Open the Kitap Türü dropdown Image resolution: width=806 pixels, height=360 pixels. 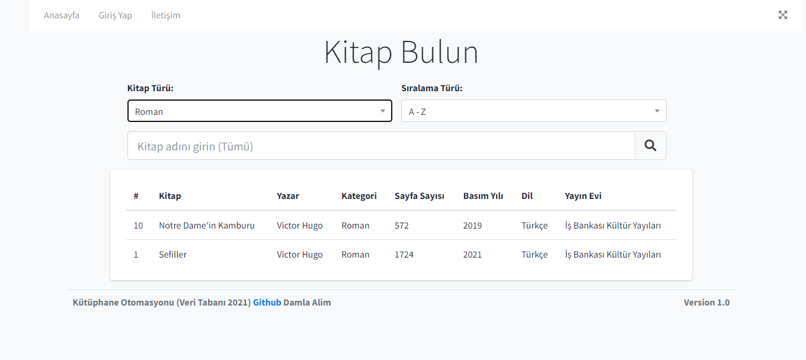pos(260,111)
